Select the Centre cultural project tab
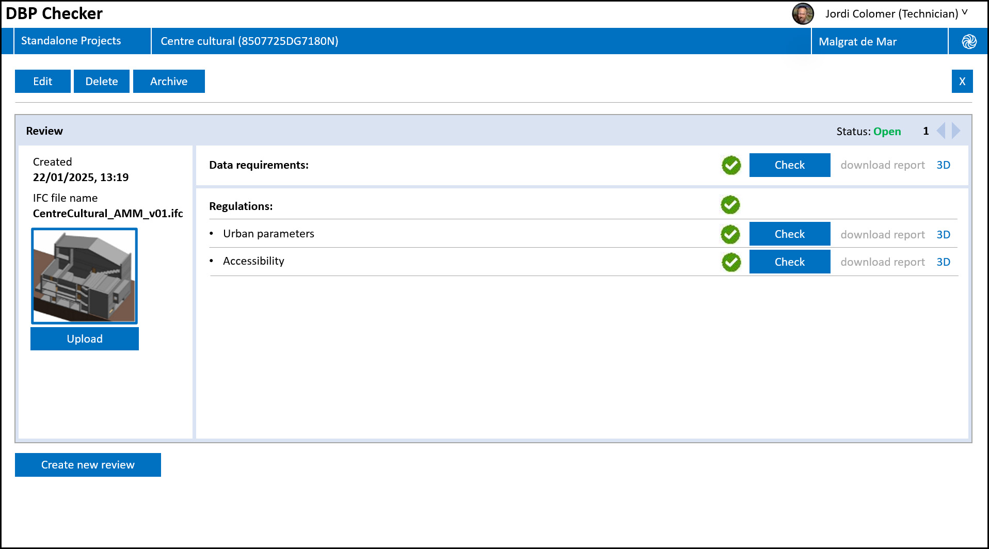Image resolution: width=989 pixels, height=549 pixels. [249, 41]
